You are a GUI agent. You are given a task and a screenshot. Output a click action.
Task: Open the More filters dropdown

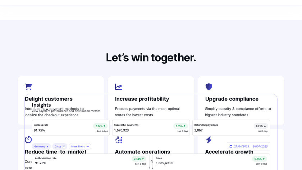pos(80,147)
